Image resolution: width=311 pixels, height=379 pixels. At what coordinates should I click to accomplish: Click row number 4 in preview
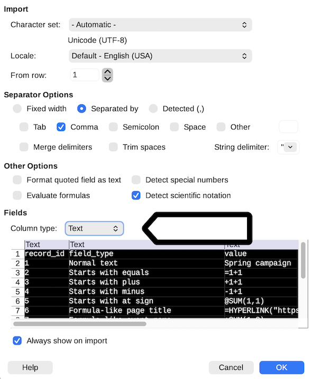(x=17, y=283)
